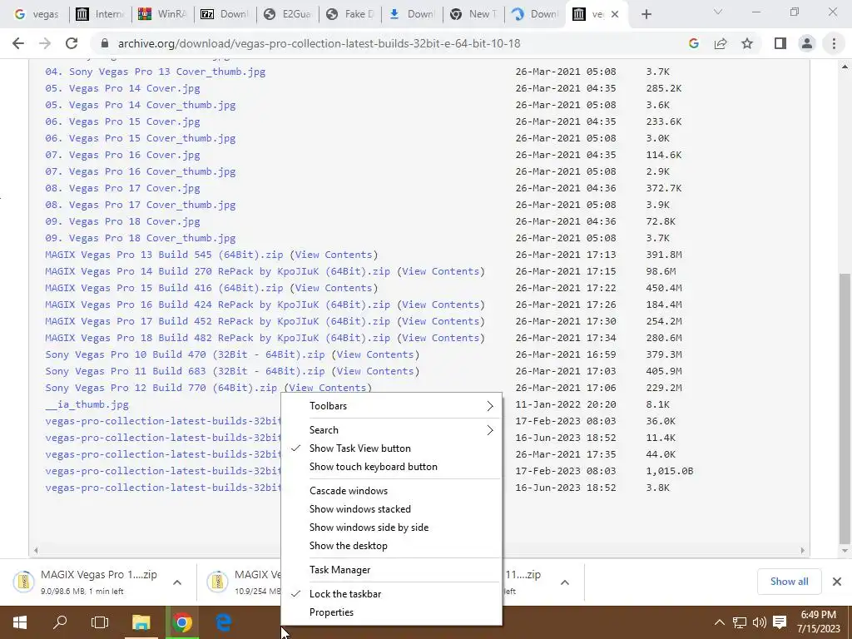
Task: Click the site lock icon
Action: 105,43
